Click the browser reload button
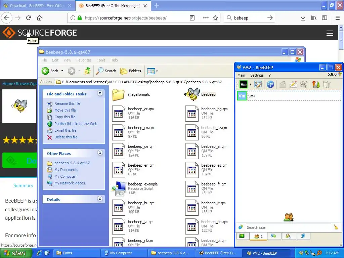The height and width of the screenshot is (258, 344). point(29,18)
